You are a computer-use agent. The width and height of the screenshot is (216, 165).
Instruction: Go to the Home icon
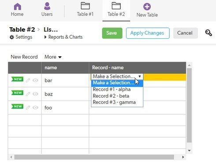click(x=18, y=7)
